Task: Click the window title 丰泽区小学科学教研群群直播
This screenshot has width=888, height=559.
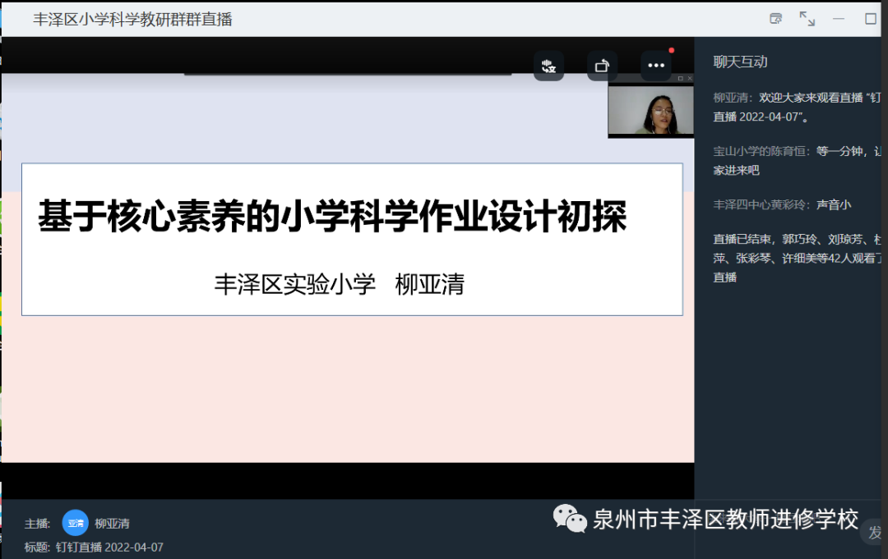Action: [x=132, y=18]
